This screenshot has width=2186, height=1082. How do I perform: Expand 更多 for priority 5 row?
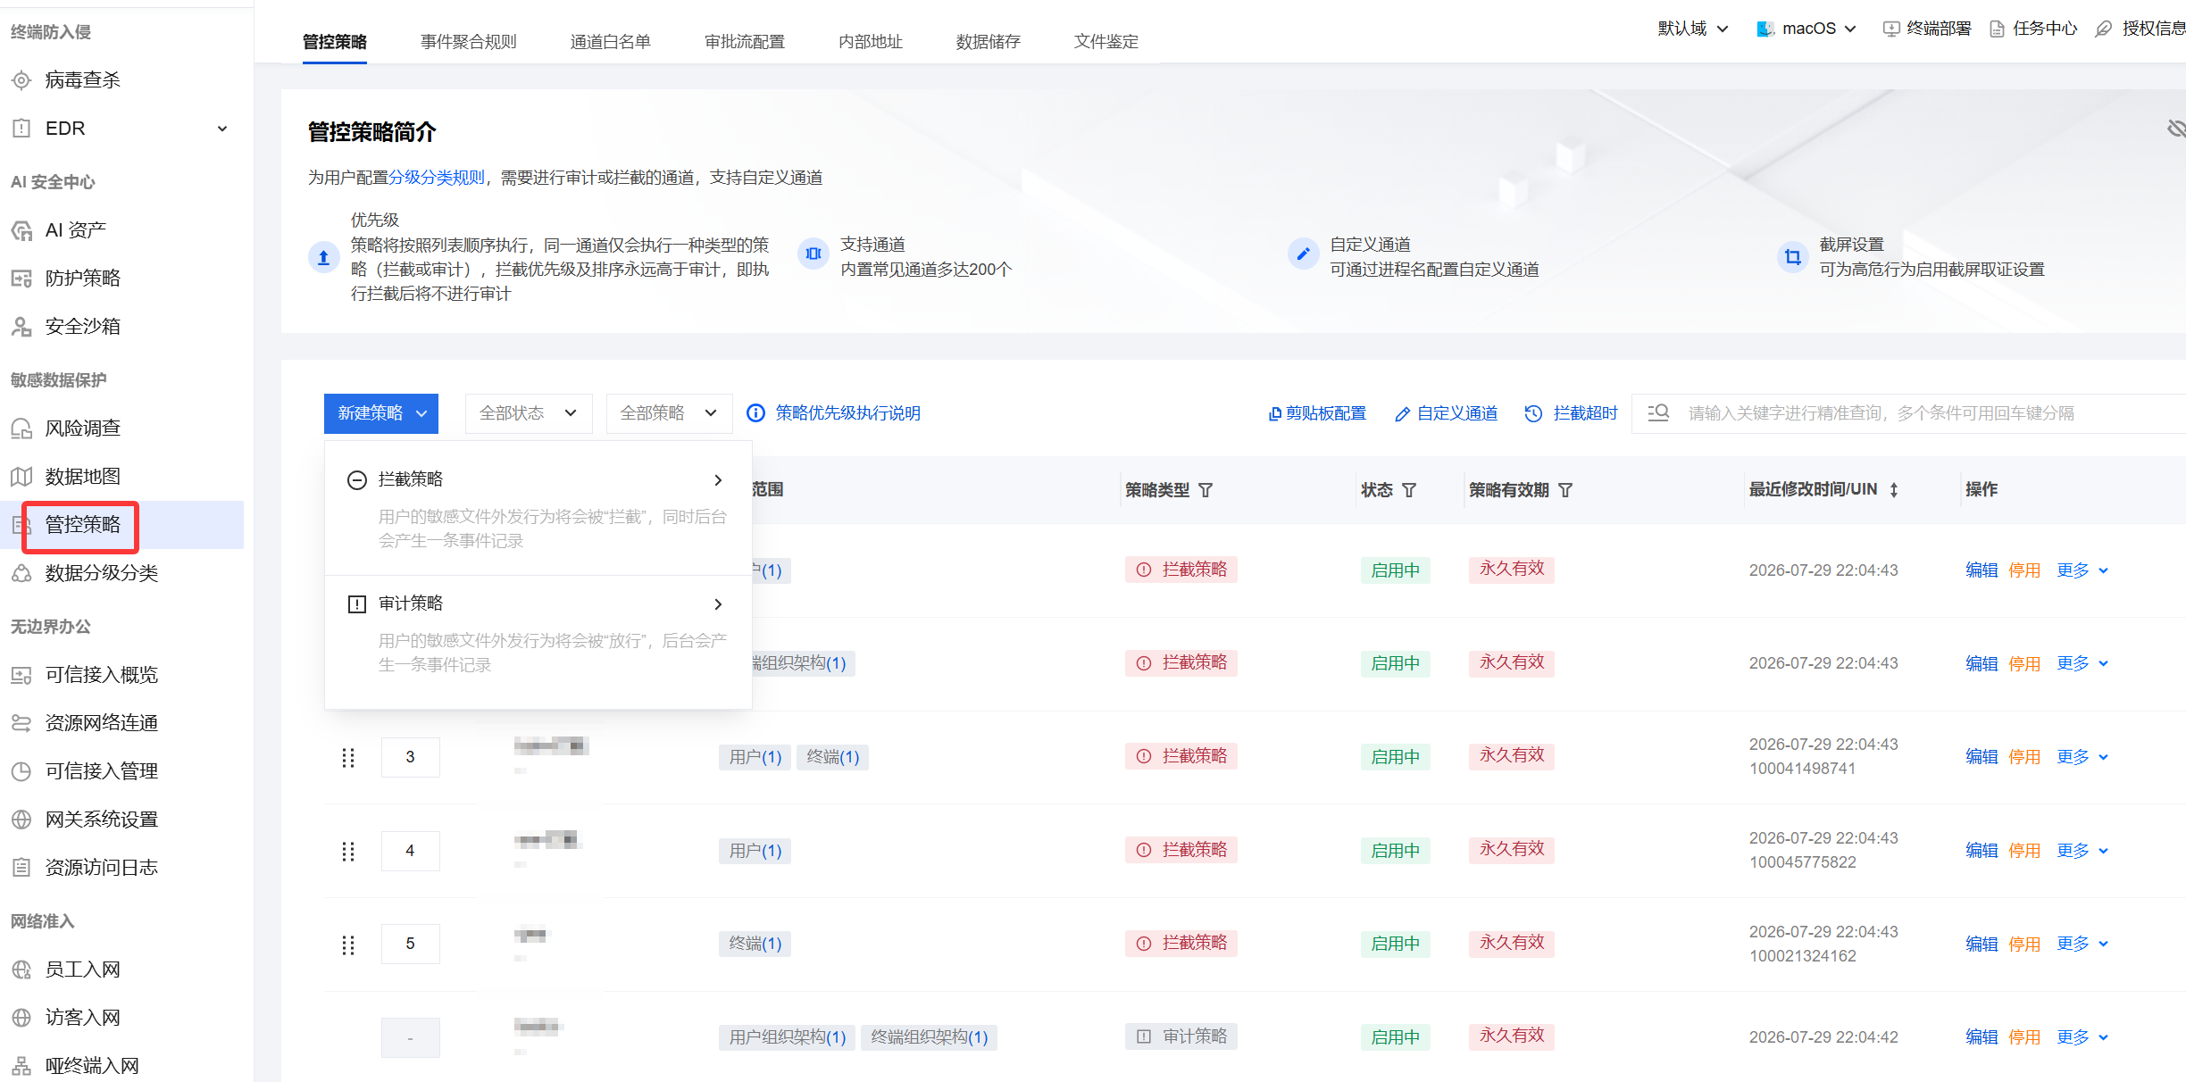(2082, 944)
